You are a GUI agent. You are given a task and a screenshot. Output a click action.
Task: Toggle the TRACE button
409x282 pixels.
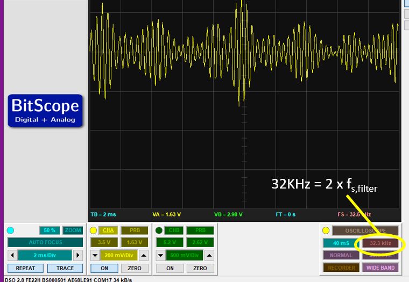pos(65,268)
